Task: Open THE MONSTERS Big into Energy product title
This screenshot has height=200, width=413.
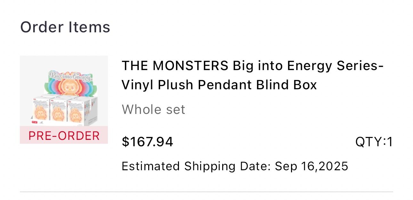Action: 252,75
